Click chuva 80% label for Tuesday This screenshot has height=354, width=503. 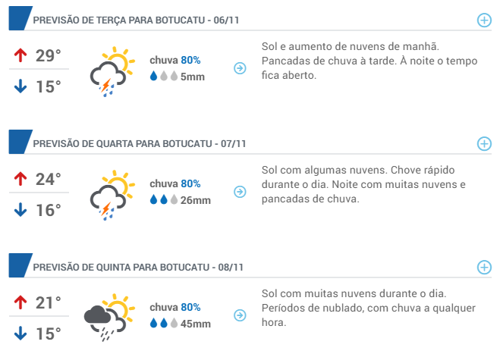[x=175, y=60]
